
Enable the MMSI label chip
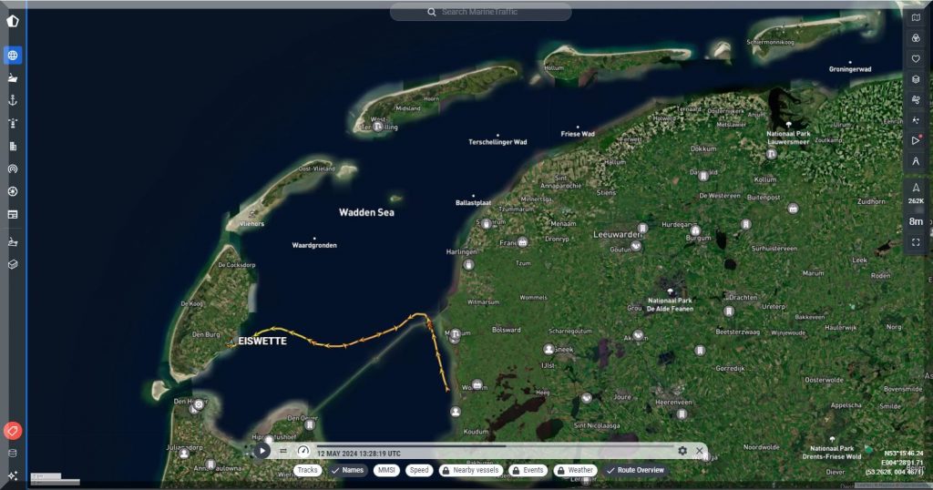click(386, 470)
